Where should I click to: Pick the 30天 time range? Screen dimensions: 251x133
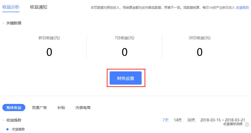point(191,120)
